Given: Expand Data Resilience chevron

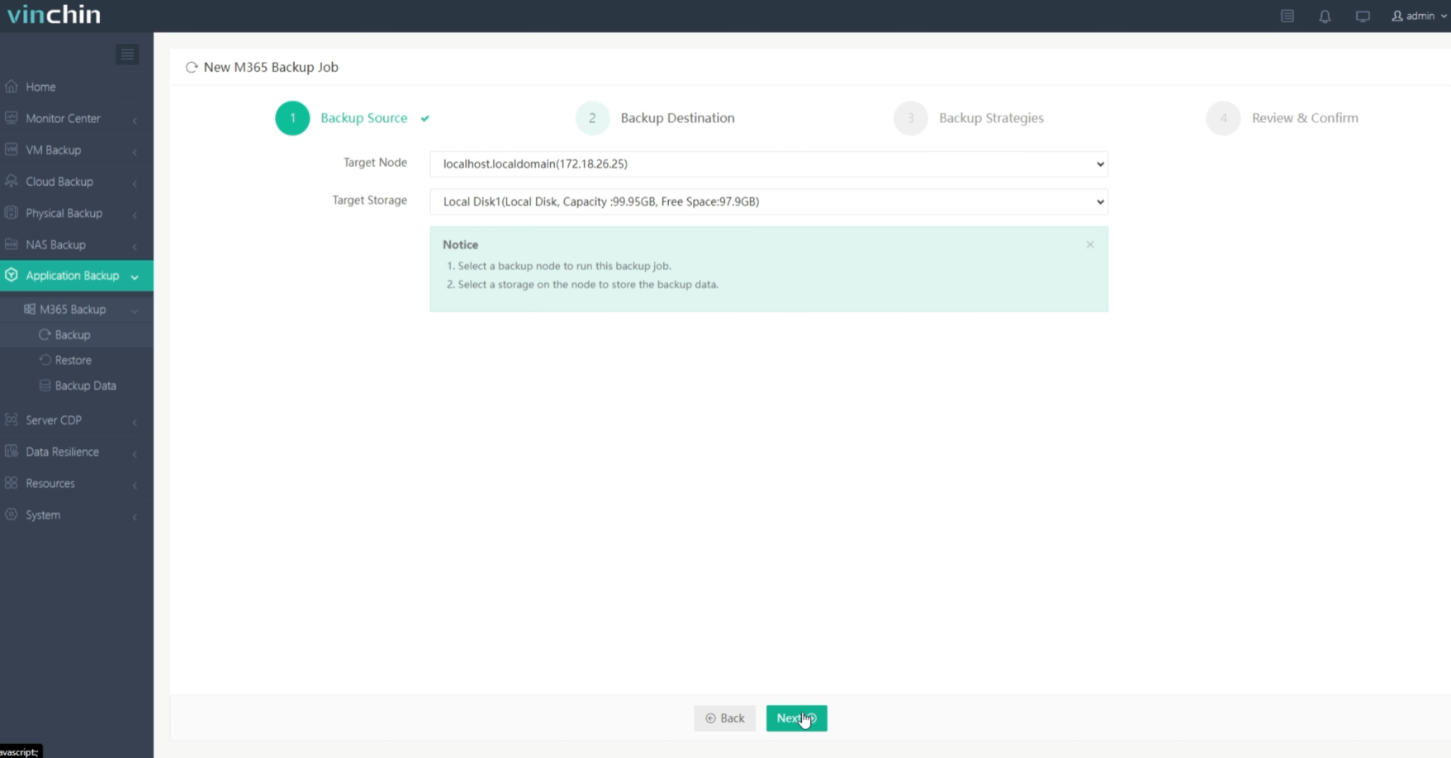Looking at the screenshot, I should pos(135,452).
